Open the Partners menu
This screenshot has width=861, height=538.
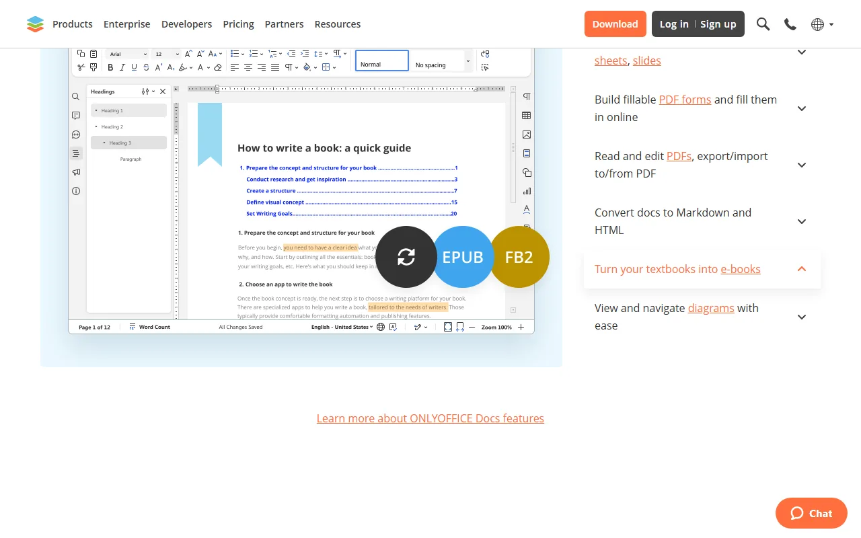pos(285,24)
